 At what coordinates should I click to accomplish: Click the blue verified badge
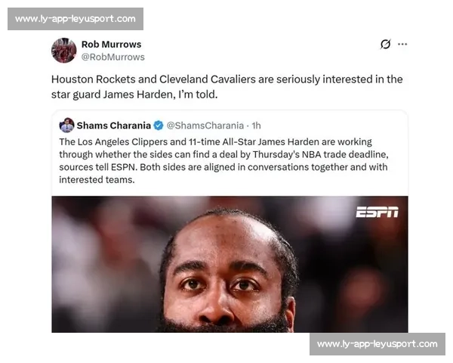point(159,126)
